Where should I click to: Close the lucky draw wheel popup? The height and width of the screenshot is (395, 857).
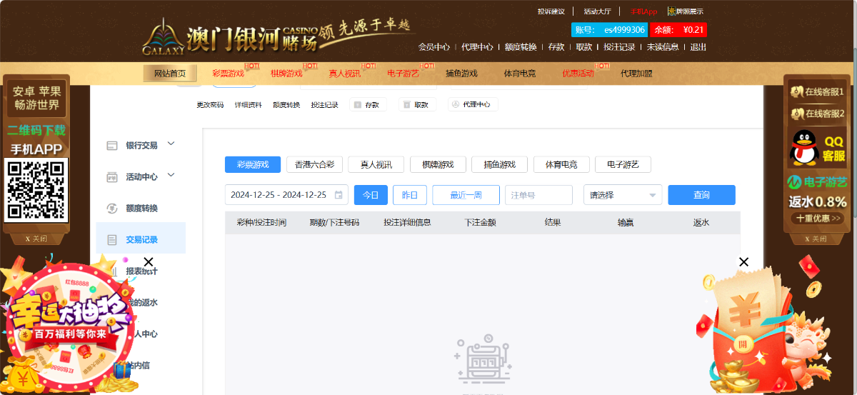point(149,262)
